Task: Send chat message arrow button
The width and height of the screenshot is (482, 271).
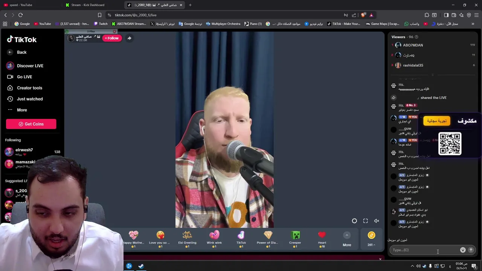Action: pyautogui.click(x=471, y=250)
